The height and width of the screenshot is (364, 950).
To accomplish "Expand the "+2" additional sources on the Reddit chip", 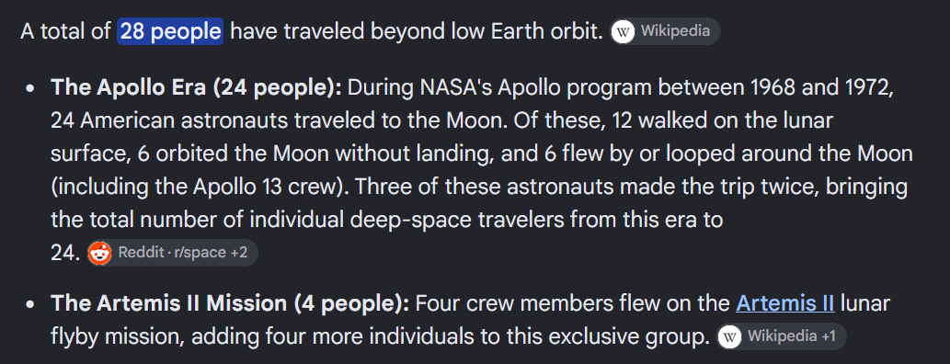I will (239, 253).
